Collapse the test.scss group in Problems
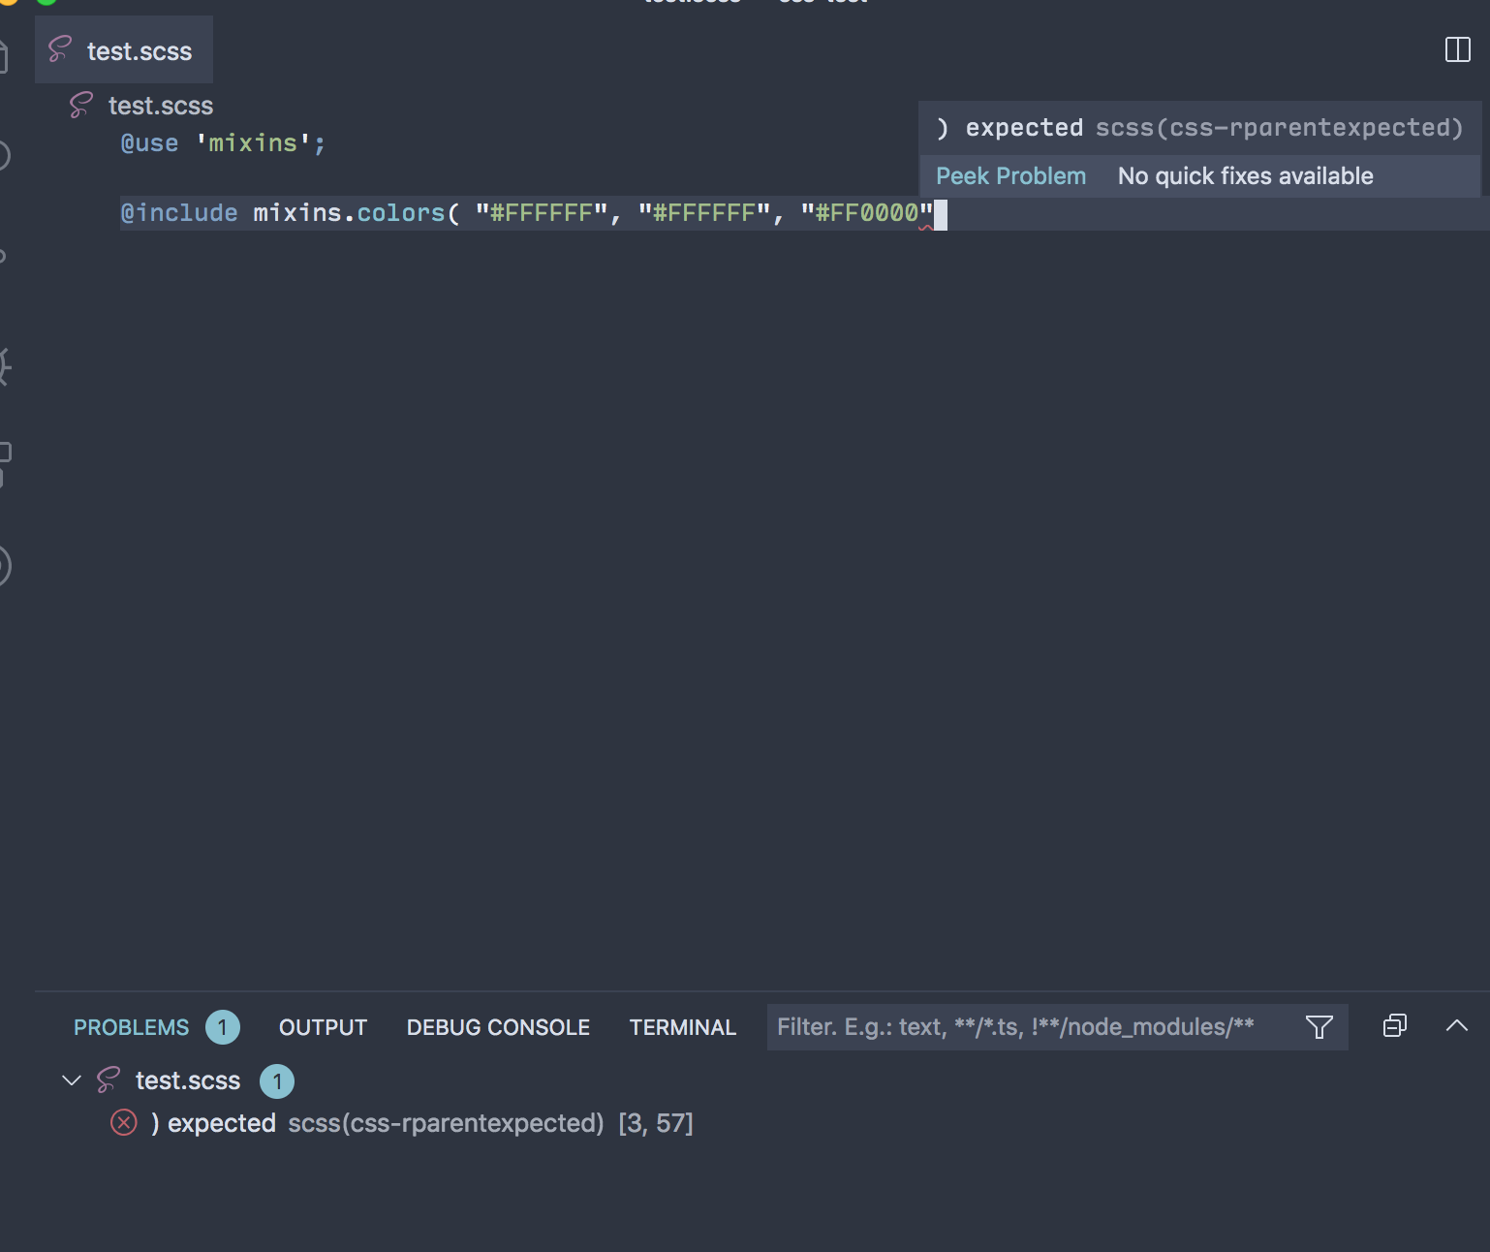 tap(71, 1080)
